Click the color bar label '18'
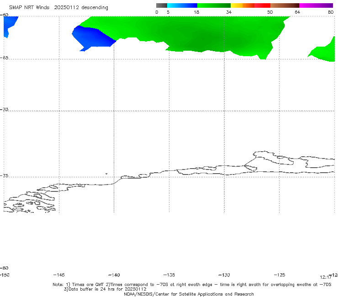Image resolution: width=338 pixels, height=297 pixels. [x=196, y=12]
